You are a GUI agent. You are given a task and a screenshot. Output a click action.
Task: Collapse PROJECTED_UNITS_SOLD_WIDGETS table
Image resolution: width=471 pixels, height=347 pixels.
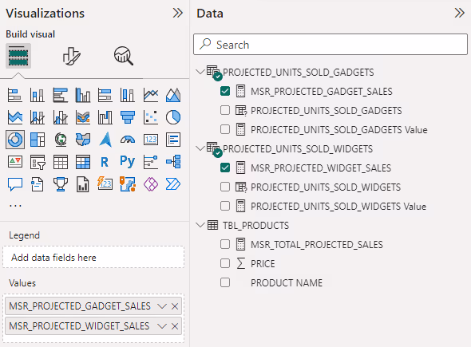click(x=200, y=148)
